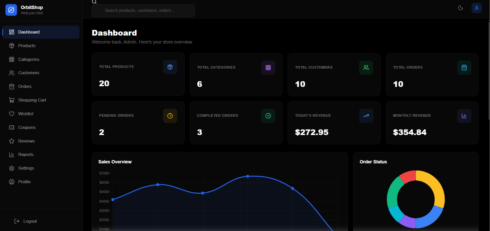Open Shopping Cart page
This screenshot has height=231, width=490.
coord(41,100)
